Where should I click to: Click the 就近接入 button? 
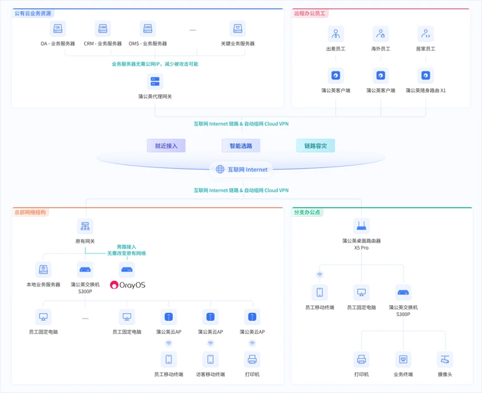tap(166, 146)
